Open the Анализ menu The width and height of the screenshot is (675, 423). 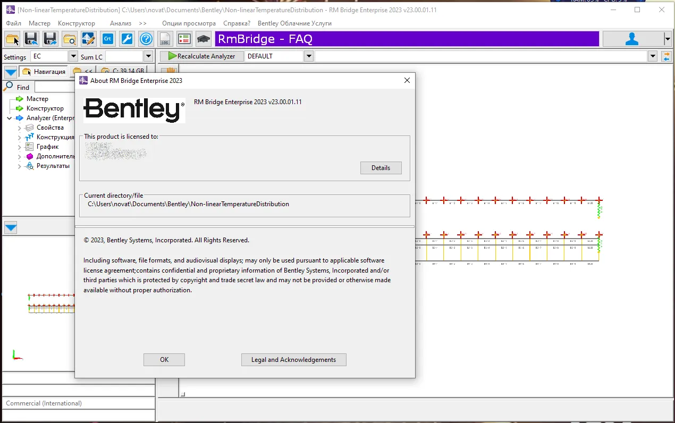coord(121,23)
